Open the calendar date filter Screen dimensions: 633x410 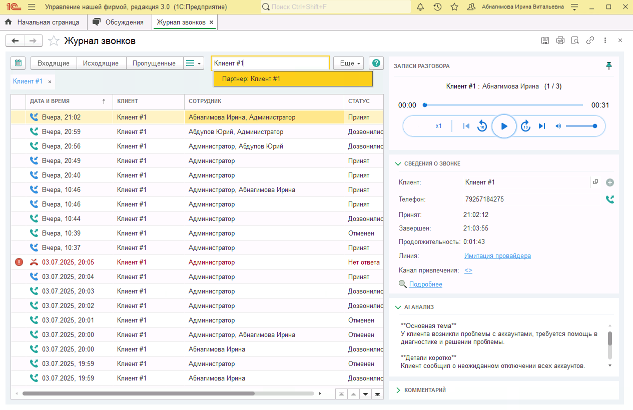pyautogui.click(x=18, y=63)
